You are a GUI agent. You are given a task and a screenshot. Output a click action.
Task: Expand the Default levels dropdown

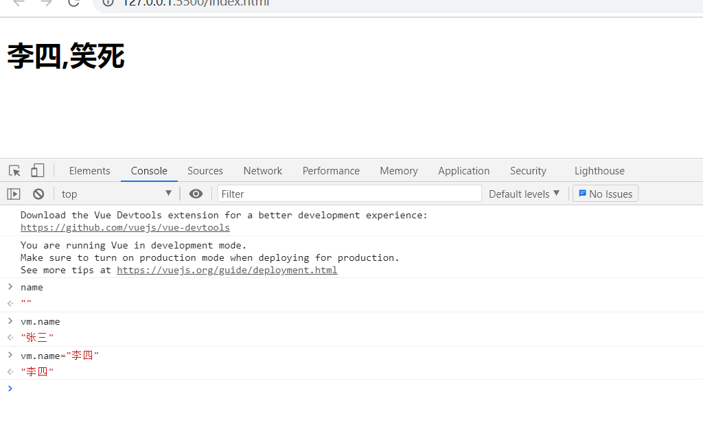[x=524, y=194]
